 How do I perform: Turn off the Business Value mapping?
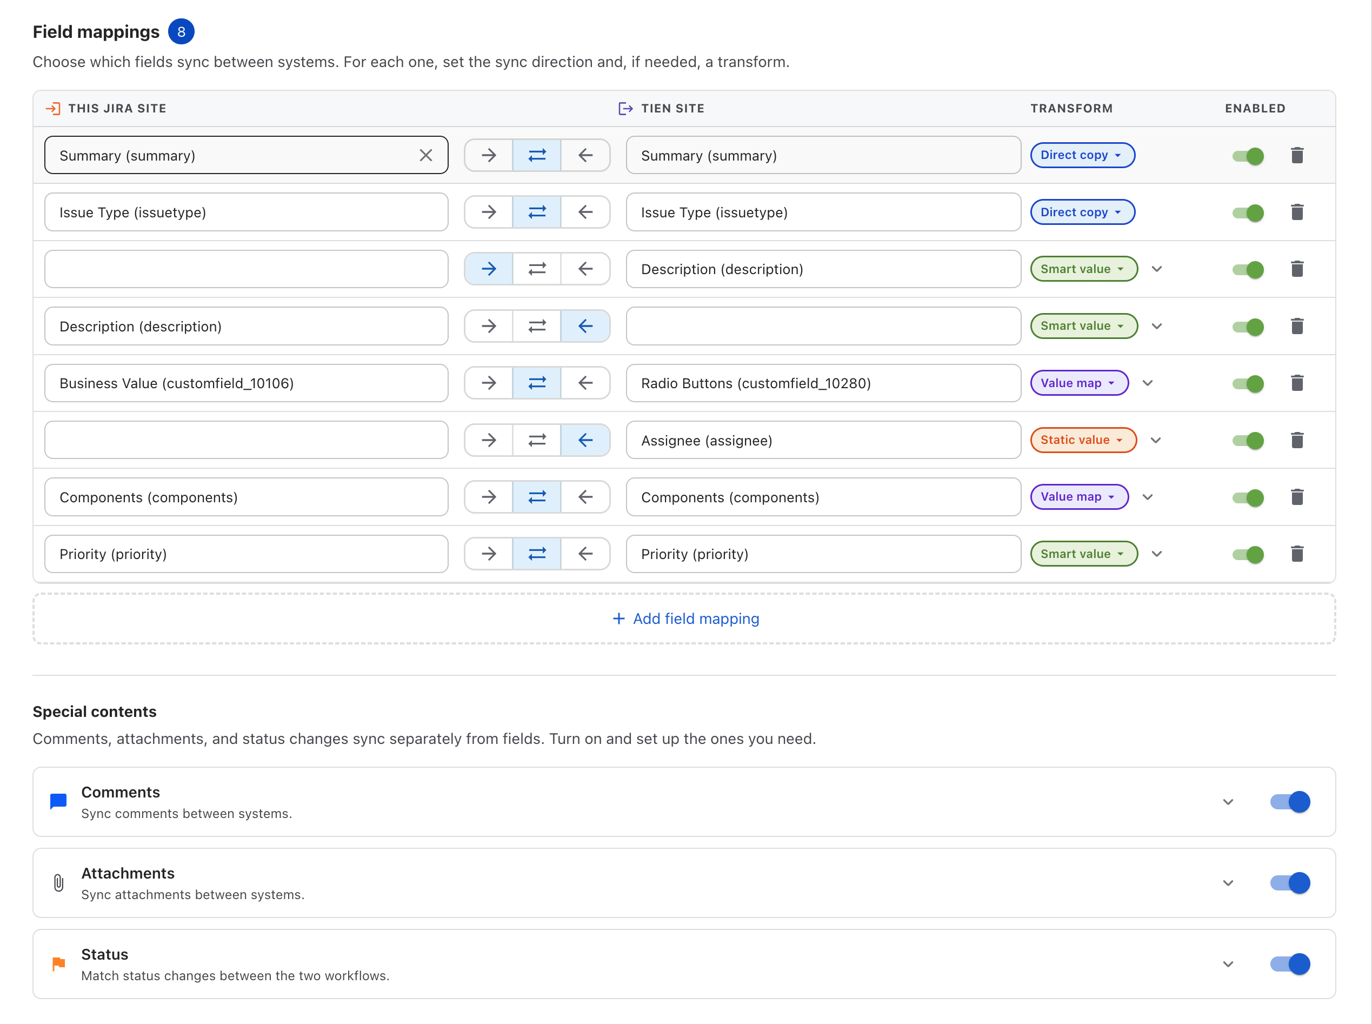point(1248,384)
